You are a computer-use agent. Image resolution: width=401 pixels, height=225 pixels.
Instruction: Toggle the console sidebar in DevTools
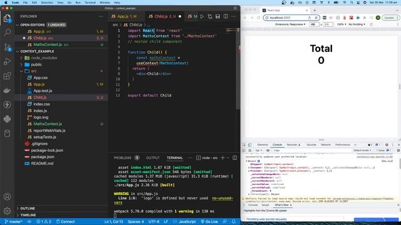point(244,151)
